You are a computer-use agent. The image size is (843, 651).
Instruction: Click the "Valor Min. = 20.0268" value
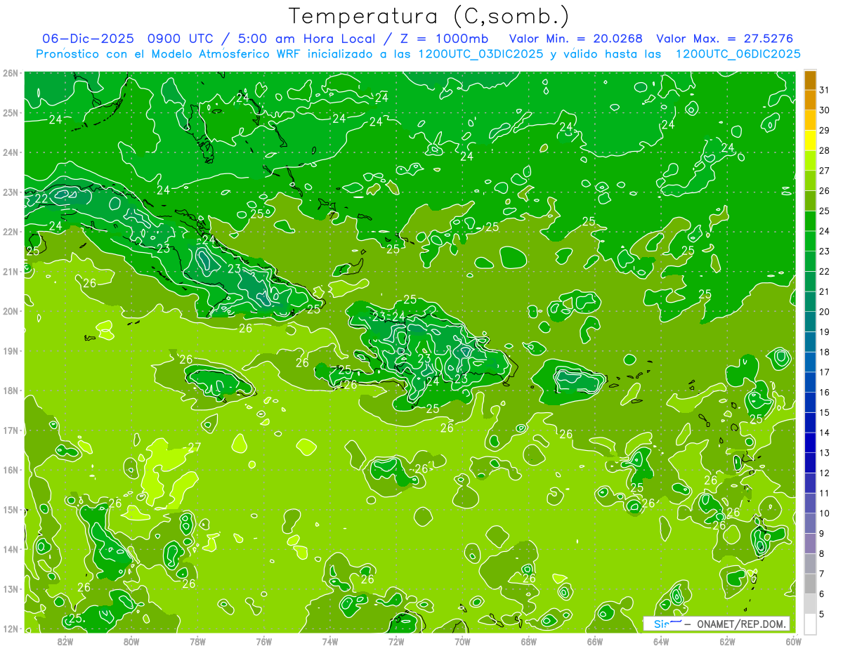coord(575,39)
